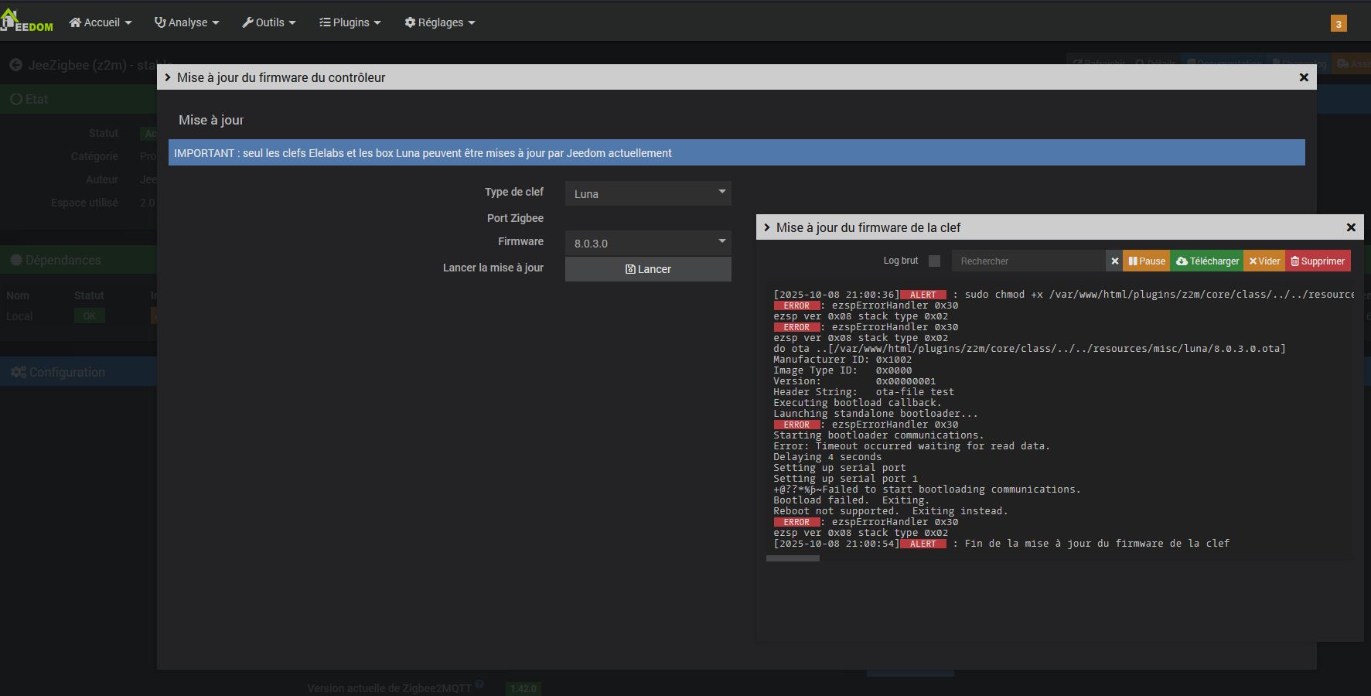Viewport: 1371px width, 696px height.
Task: Pause the log refresh
Action: tap(1147, 261)
